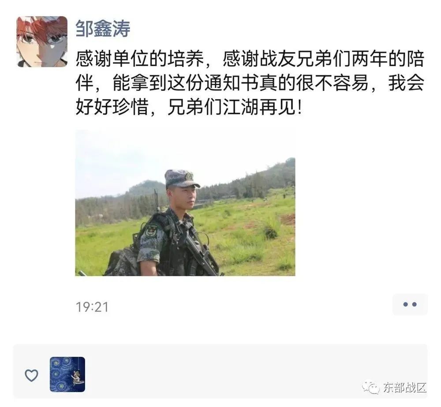Viewport: 441px width, 407px height.
Task: Click the 19:21 timestamp
Action: pos(92,307)
